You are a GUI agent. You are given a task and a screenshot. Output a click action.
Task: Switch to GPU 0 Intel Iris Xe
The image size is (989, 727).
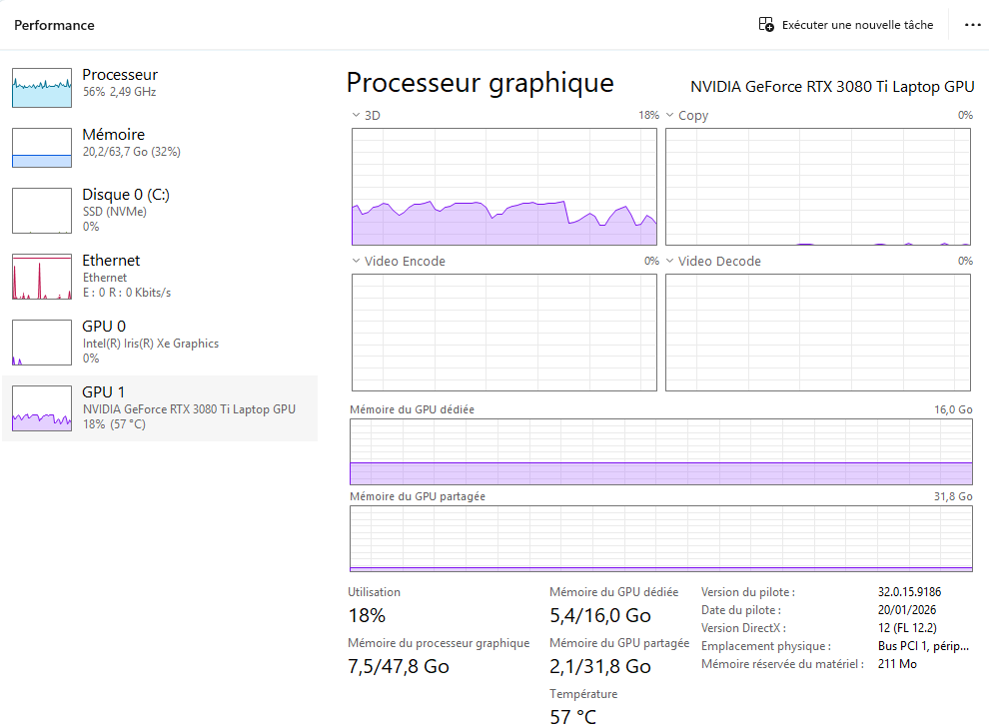pos(150,342)
